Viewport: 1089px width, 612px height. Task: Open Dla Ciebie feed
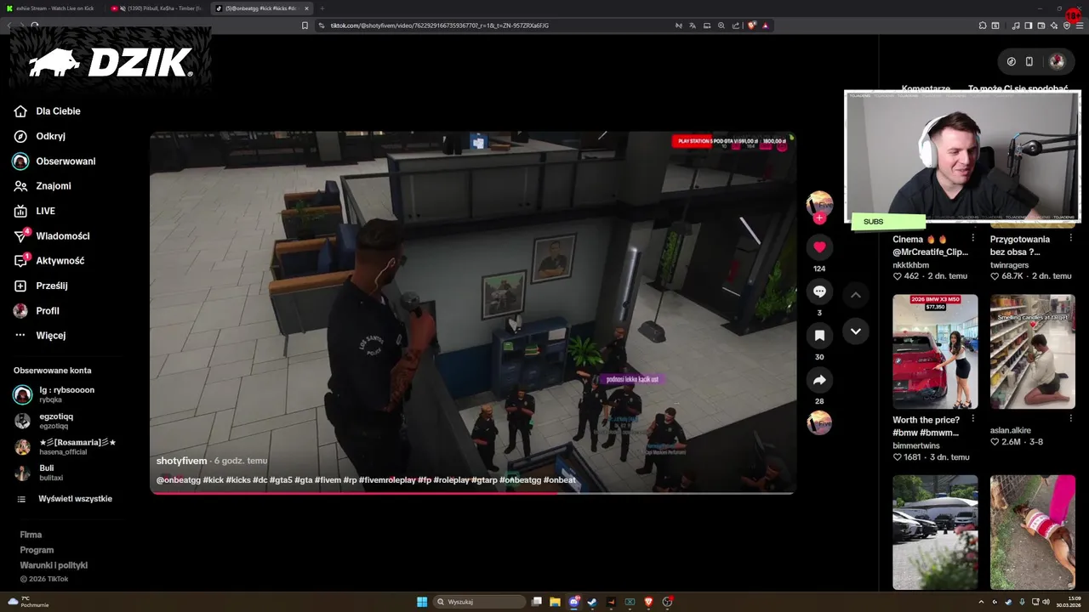[47, 111]
